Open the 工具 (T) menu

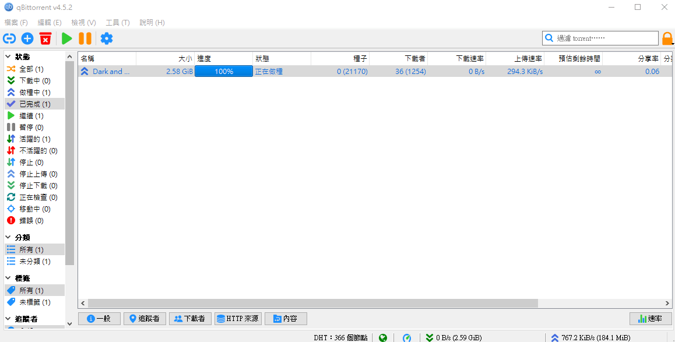click(117, 22)
